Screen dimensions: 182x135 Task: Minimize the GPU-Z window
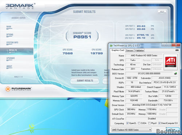click(x=164, y=45)
